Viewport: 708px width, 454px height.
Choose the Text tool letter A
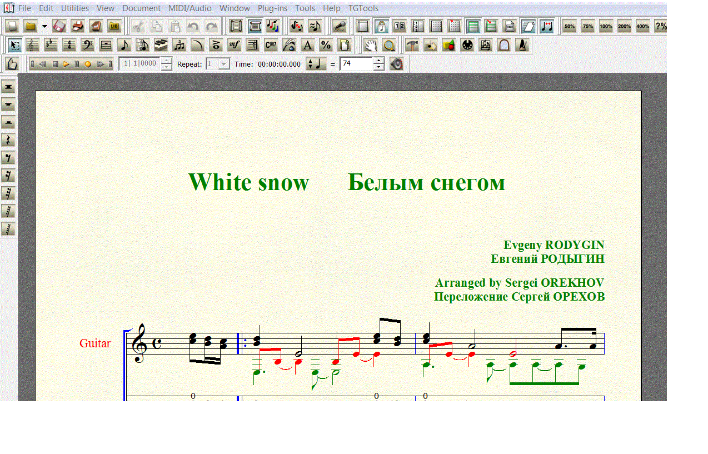point(307,46)
